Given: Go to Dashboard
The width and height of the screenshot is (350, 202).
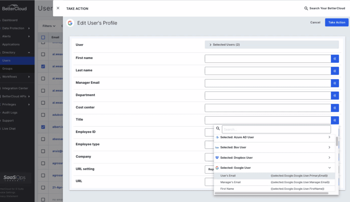Looking at the screenshot, I should [x=10, y=20].
